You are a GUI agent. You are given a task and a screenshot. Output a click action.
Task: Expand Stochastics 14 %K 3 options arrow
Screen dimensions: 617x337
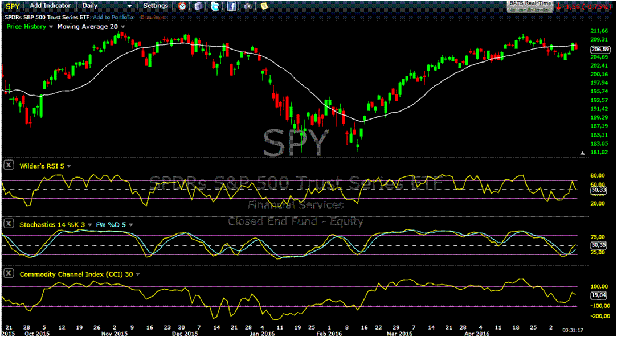click(89, 224)
